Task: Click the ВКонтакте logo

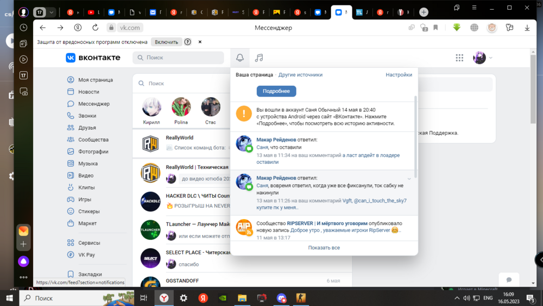Action: [x=93, y=58]
